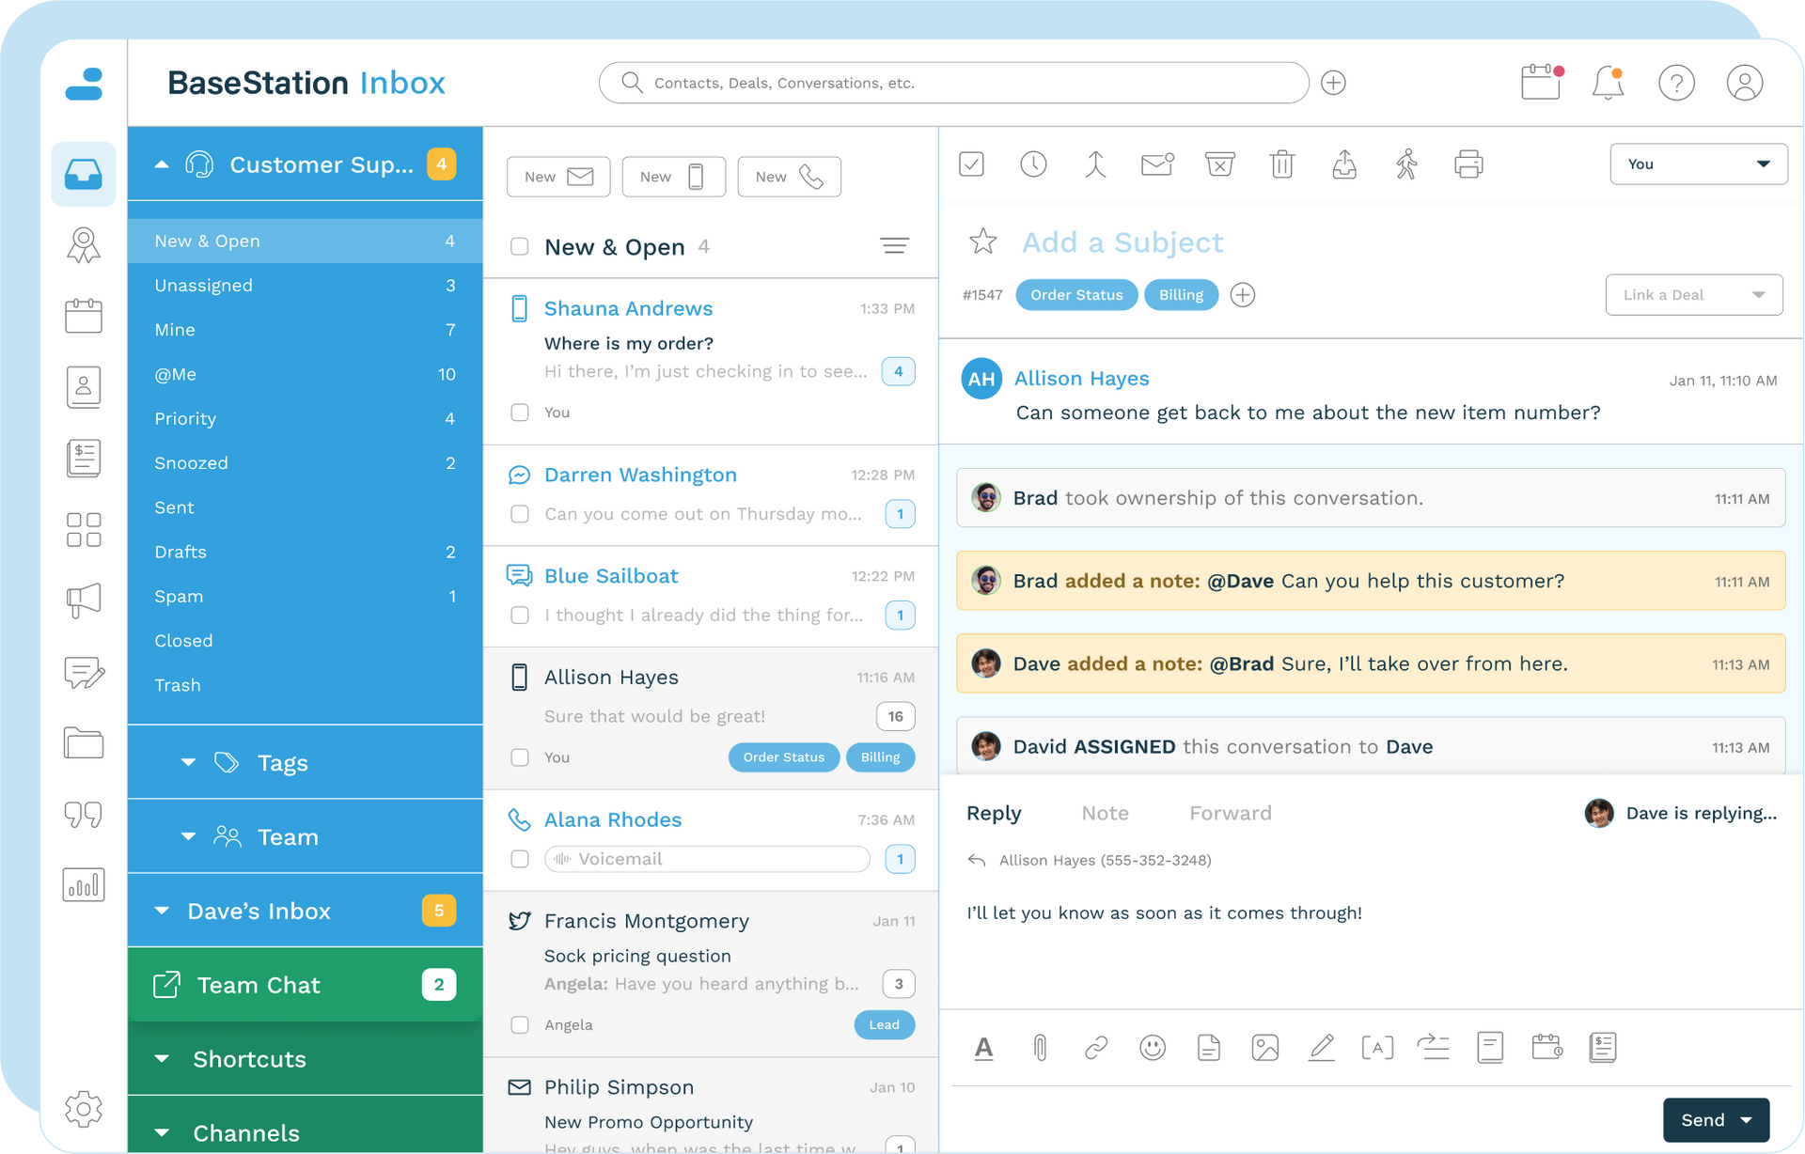The height and width of the screenshot is (1154, 1805).
Task: Click the Order Status tag in header
Action: 1076,295
